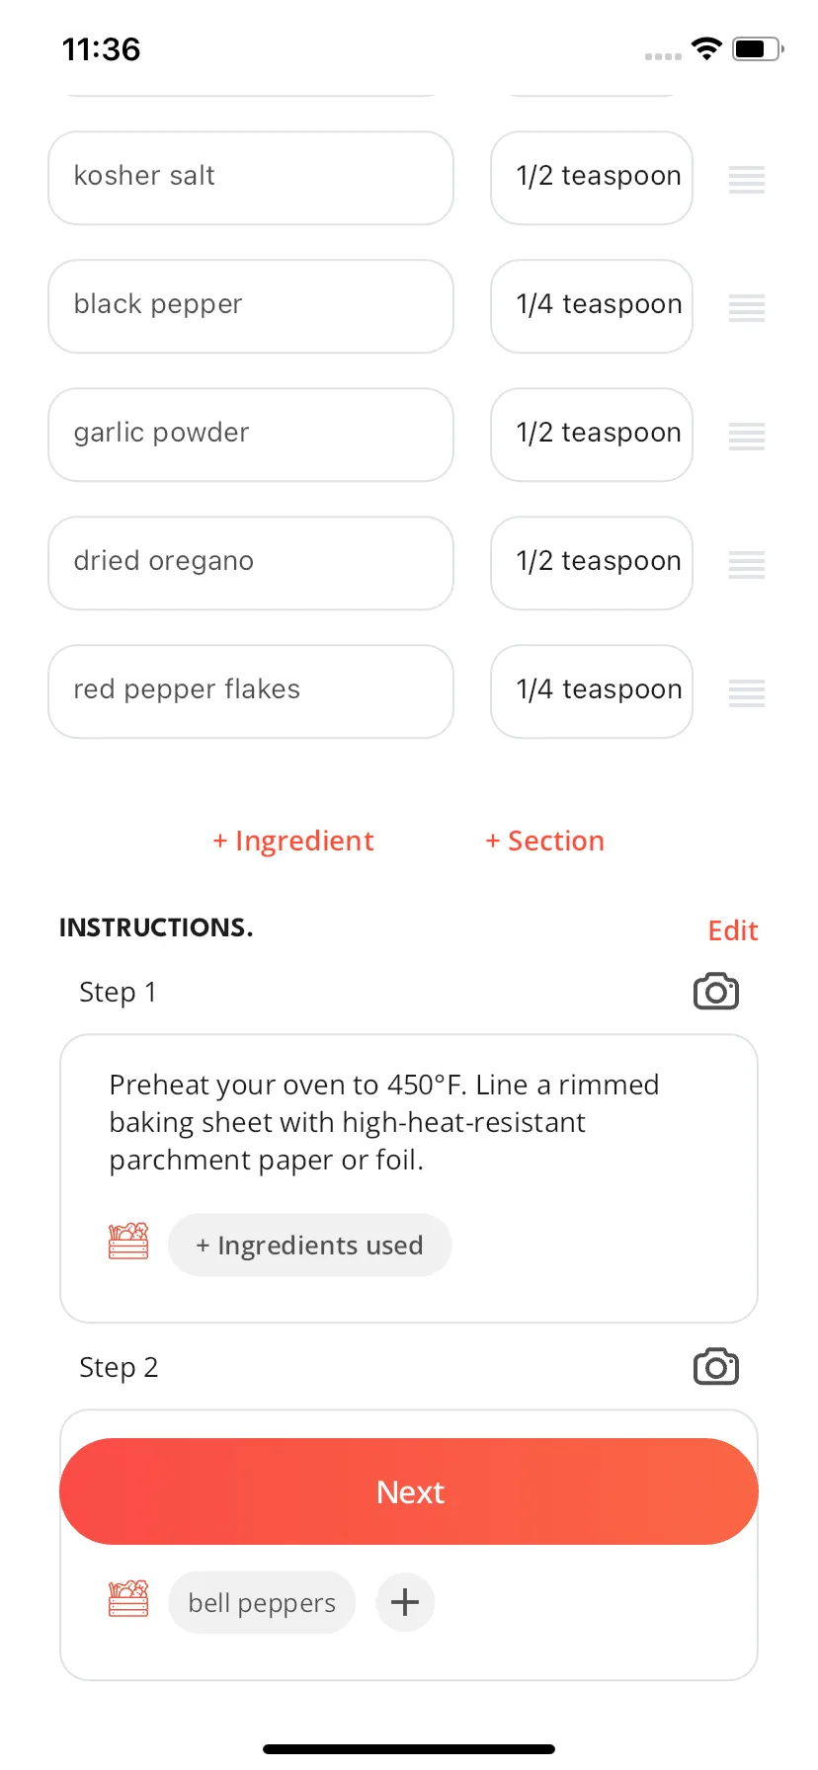This screenshot has height=1770, width=818.
Task: Tap the Step 2 camera icon
Action: [x=715, y=1367]
